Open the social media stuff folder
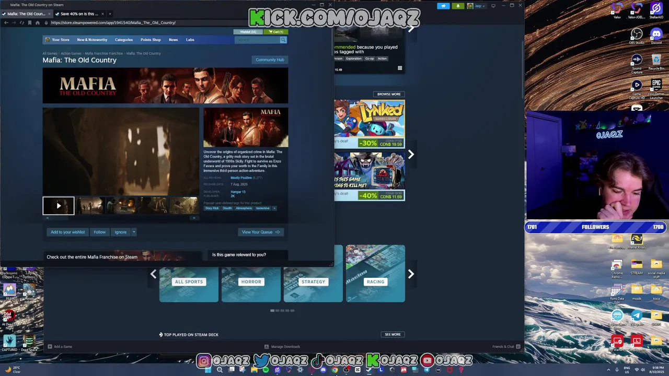Screen dimensions: 669x376 (x=656, y=268)
